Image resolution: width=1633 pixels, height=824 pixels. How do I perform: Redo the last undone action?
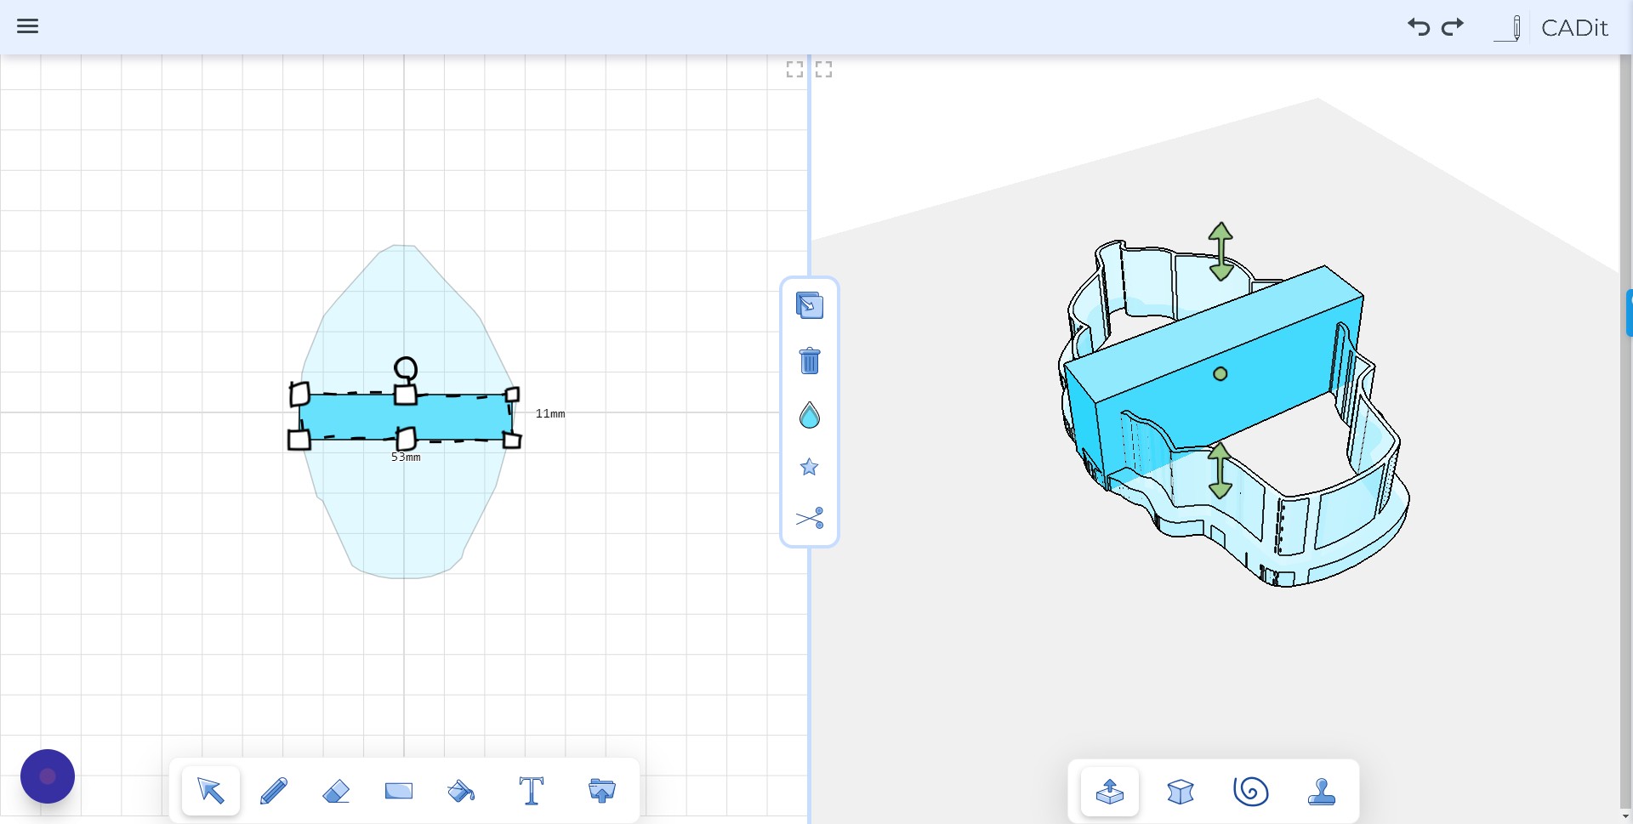[1453, 27]
